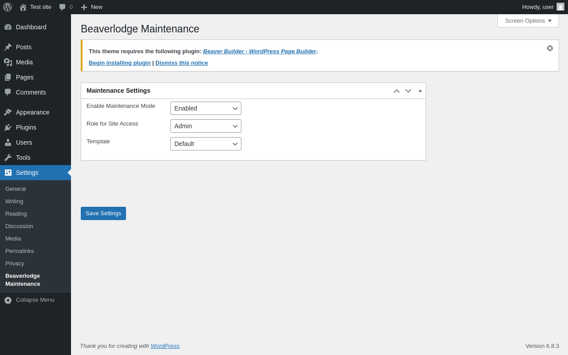This screenshot has height=355, width=568.
Task: Go to Permalinks settings submenu
Action: (20, 251)
